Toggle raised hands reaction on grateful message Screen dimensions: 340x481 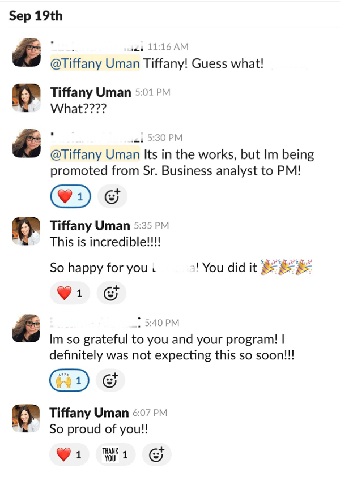(x=69, y=381)
